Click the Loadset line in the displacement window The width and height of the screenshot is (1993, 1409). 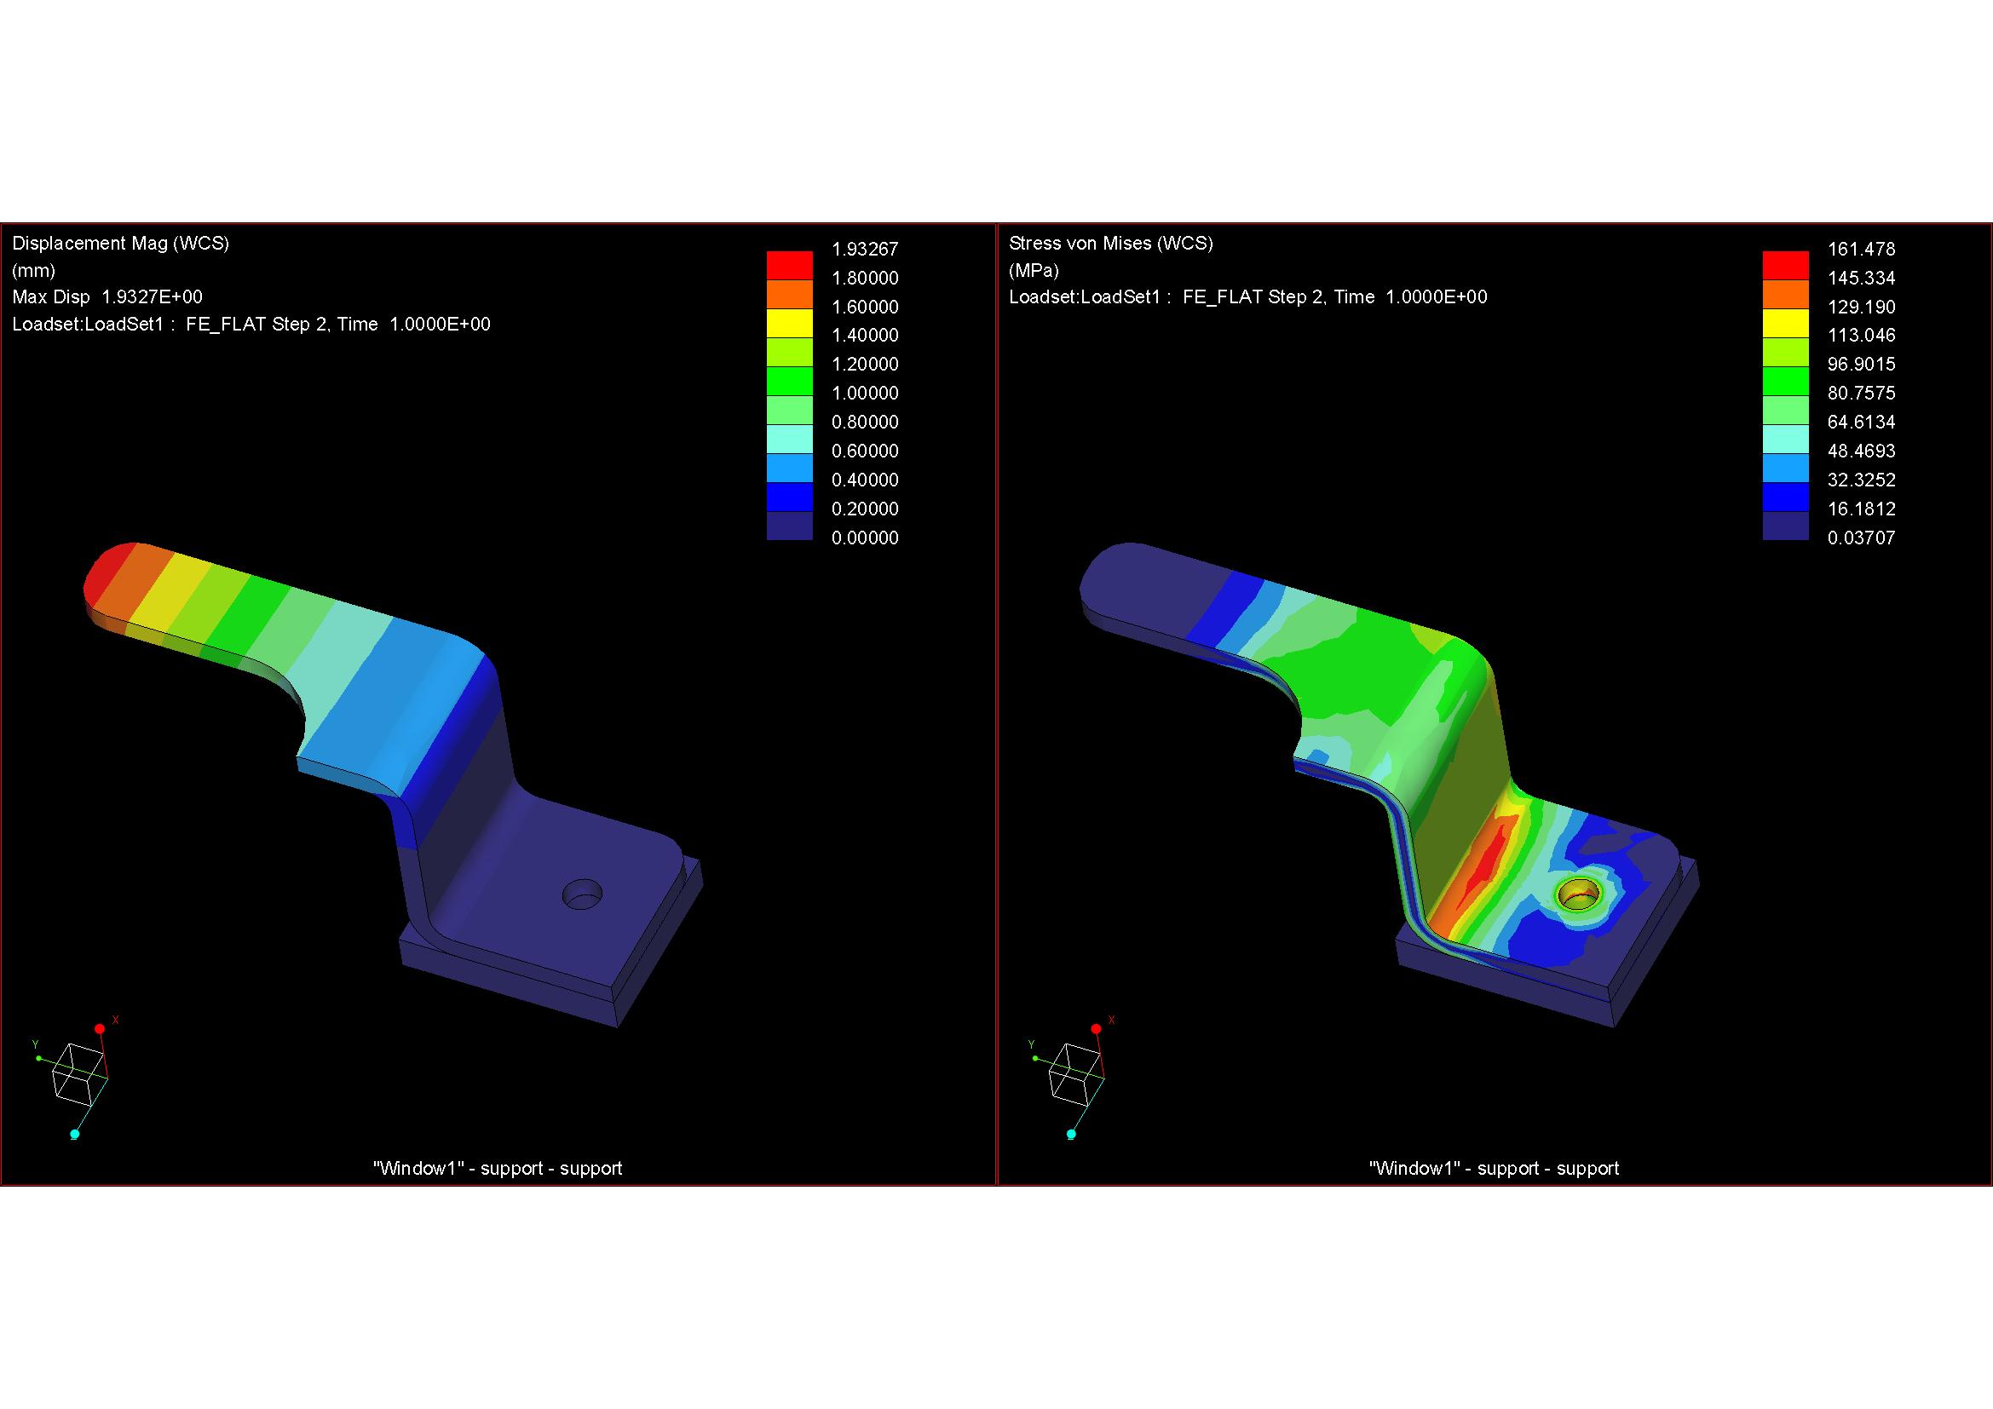coord(251,324)
